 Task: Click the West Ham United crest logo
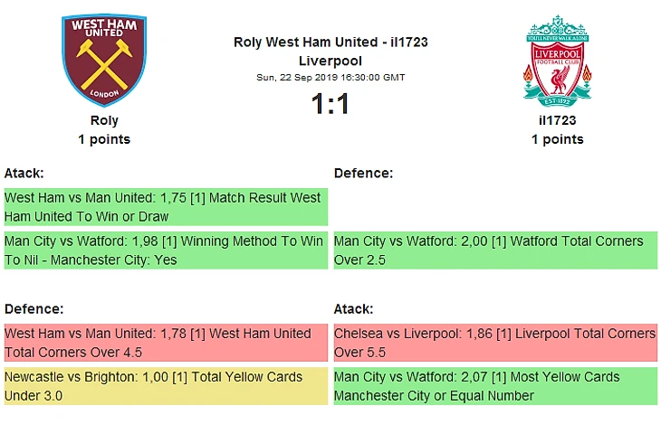coord(103,59)
